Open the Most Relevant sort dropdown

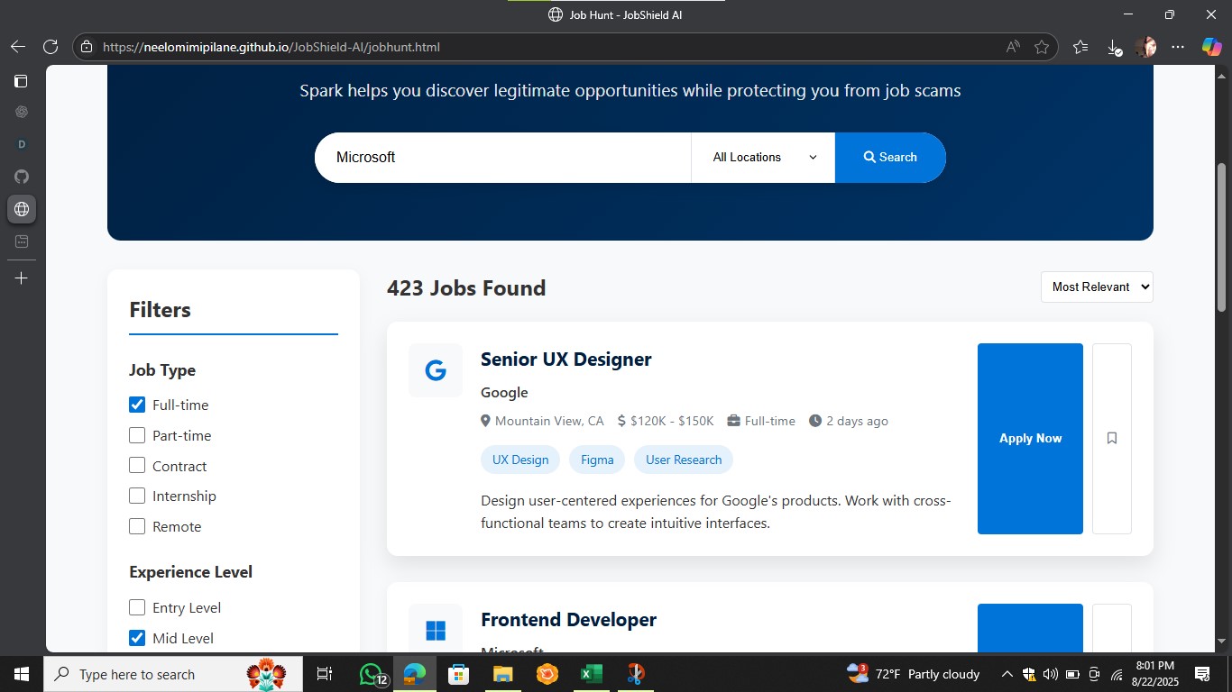1097,287
